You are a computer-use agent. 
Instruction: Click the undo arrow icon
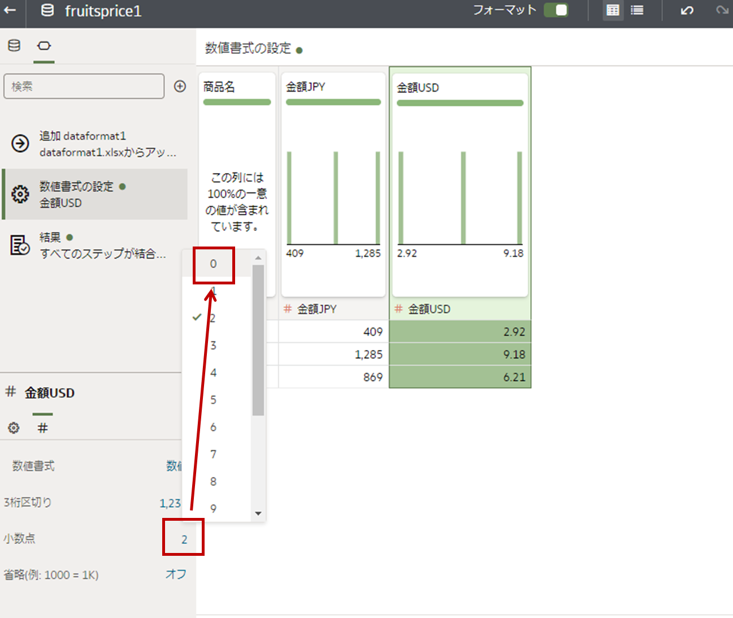point(687,10)
